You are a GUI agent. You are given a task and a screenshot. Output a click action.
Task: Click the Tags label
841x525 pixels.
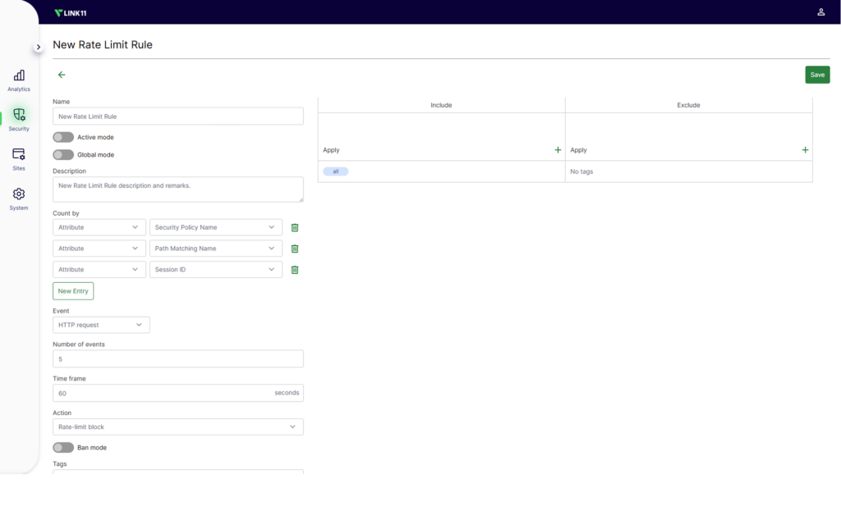59,464
